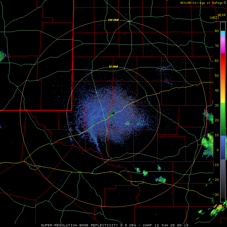This screenshot has width=227, height=227.
Task: Click the "NEXR" label above the scale
Action: [x=222, y=15]
